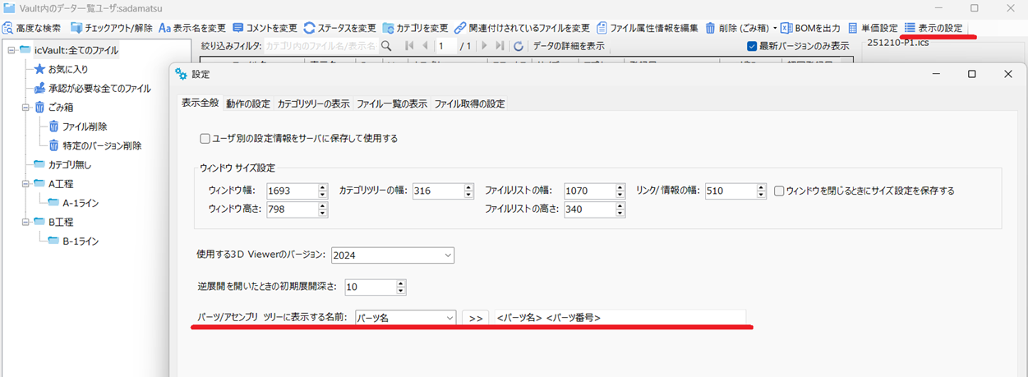This screenshot has width=1028, height=377.
Task: Switch to ファイル一覧の表示 tab
Action: tap(392, 104)
